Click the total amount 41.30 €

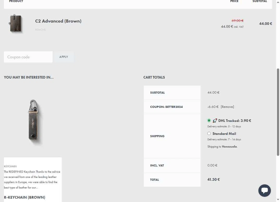coord(214,179)
